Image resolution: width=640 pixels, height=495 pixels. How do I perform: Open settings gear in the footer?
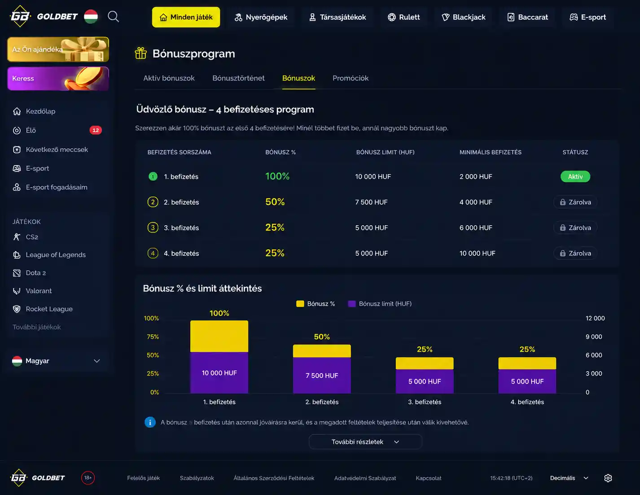(x=608, y=478)
